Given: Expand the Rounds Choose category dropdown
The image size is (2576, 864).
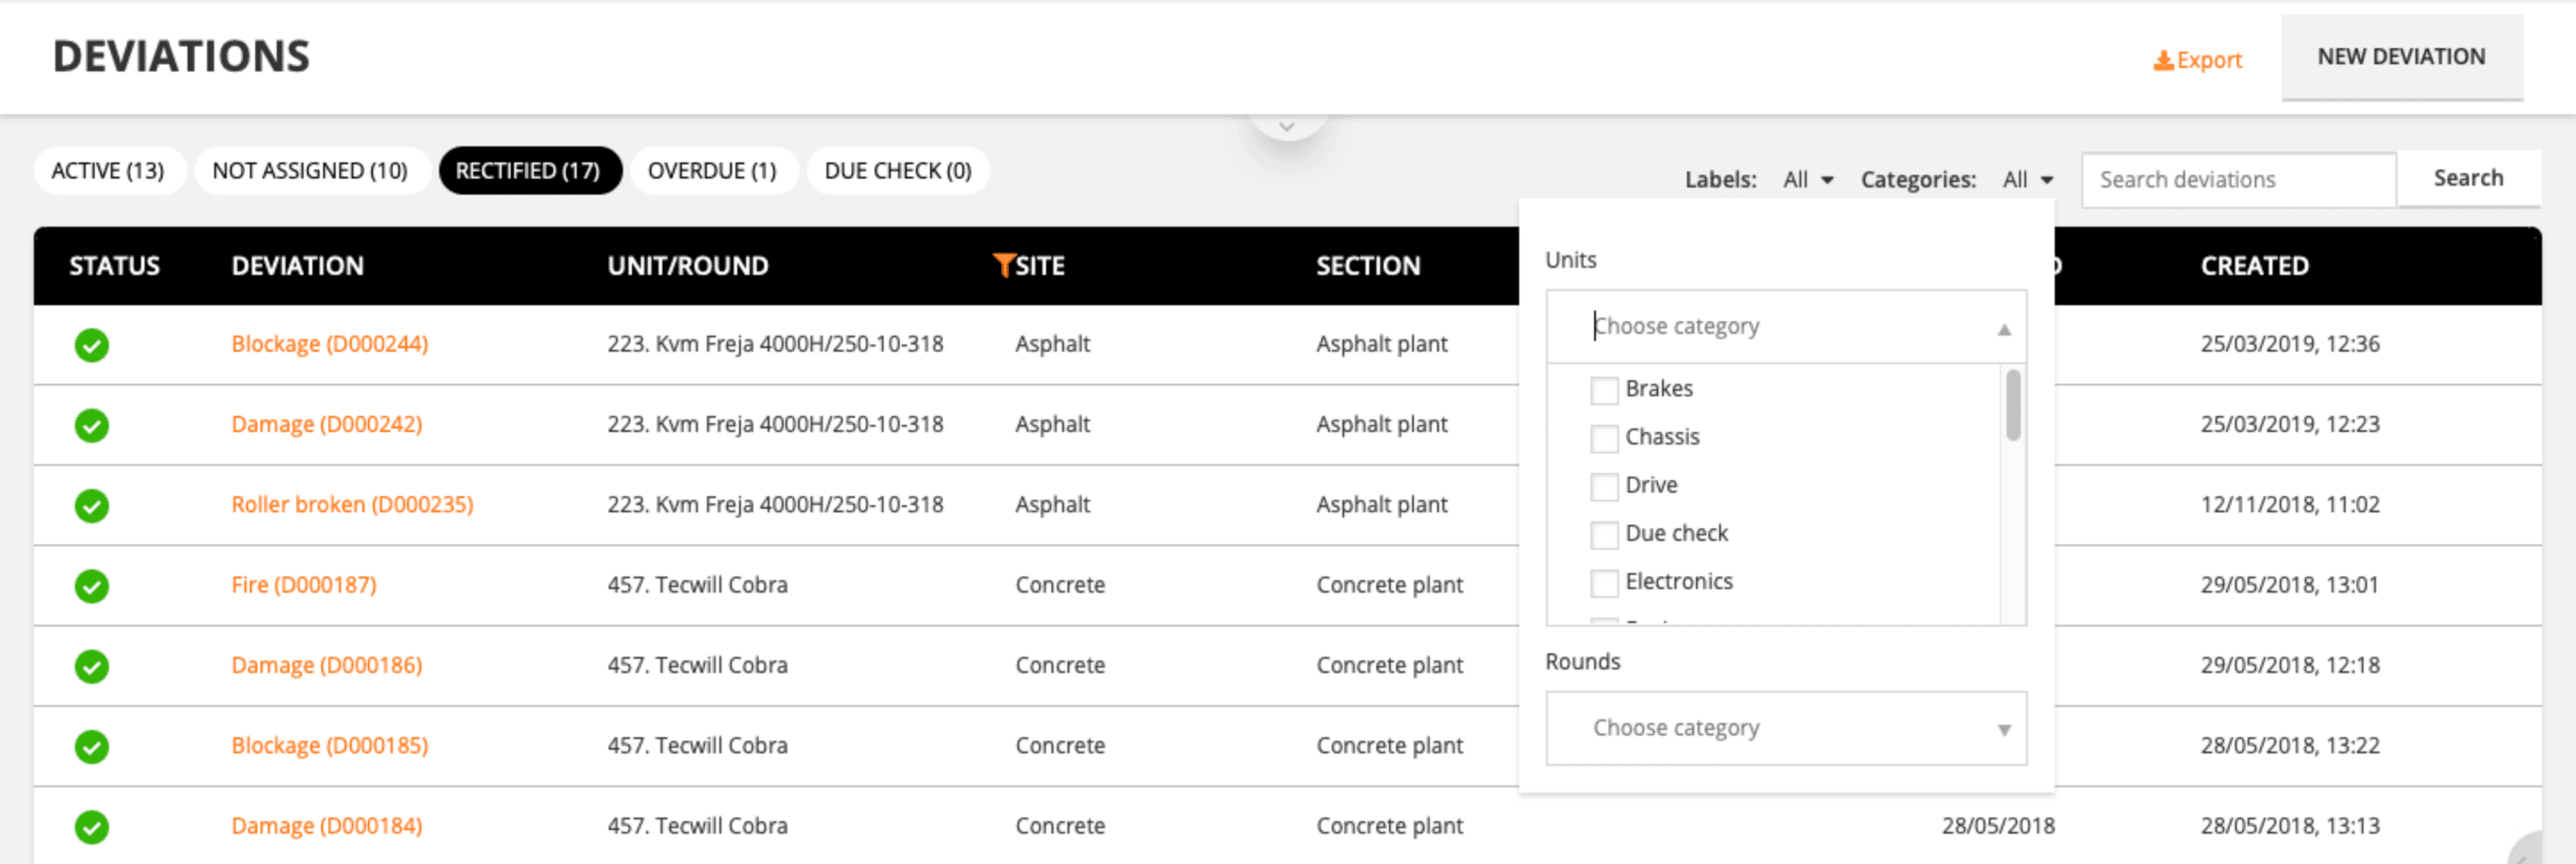Looking at the screenshot, I should pos(1786,728).
